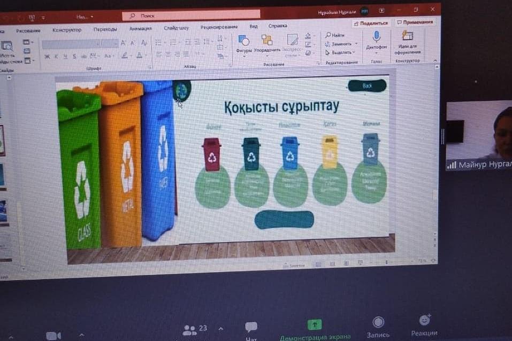Click the Поиск search field
This screenshot has width=512, height=341.
click(x=193, y=16)
